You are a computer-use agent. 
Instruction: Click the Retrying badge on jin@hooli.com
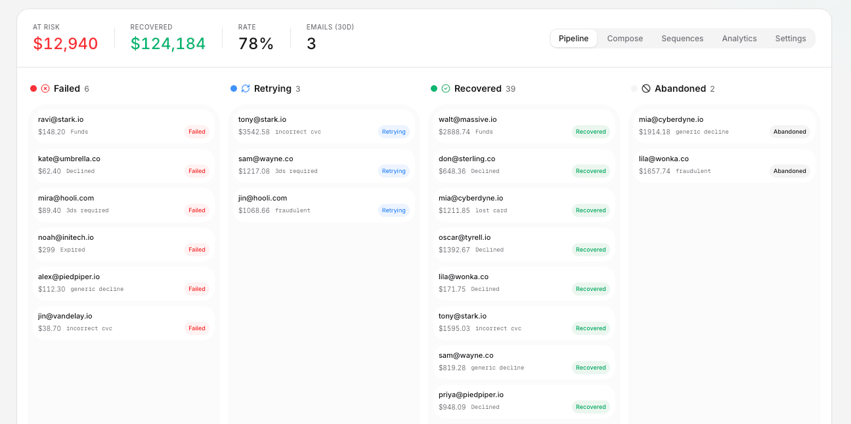point(394,210)
